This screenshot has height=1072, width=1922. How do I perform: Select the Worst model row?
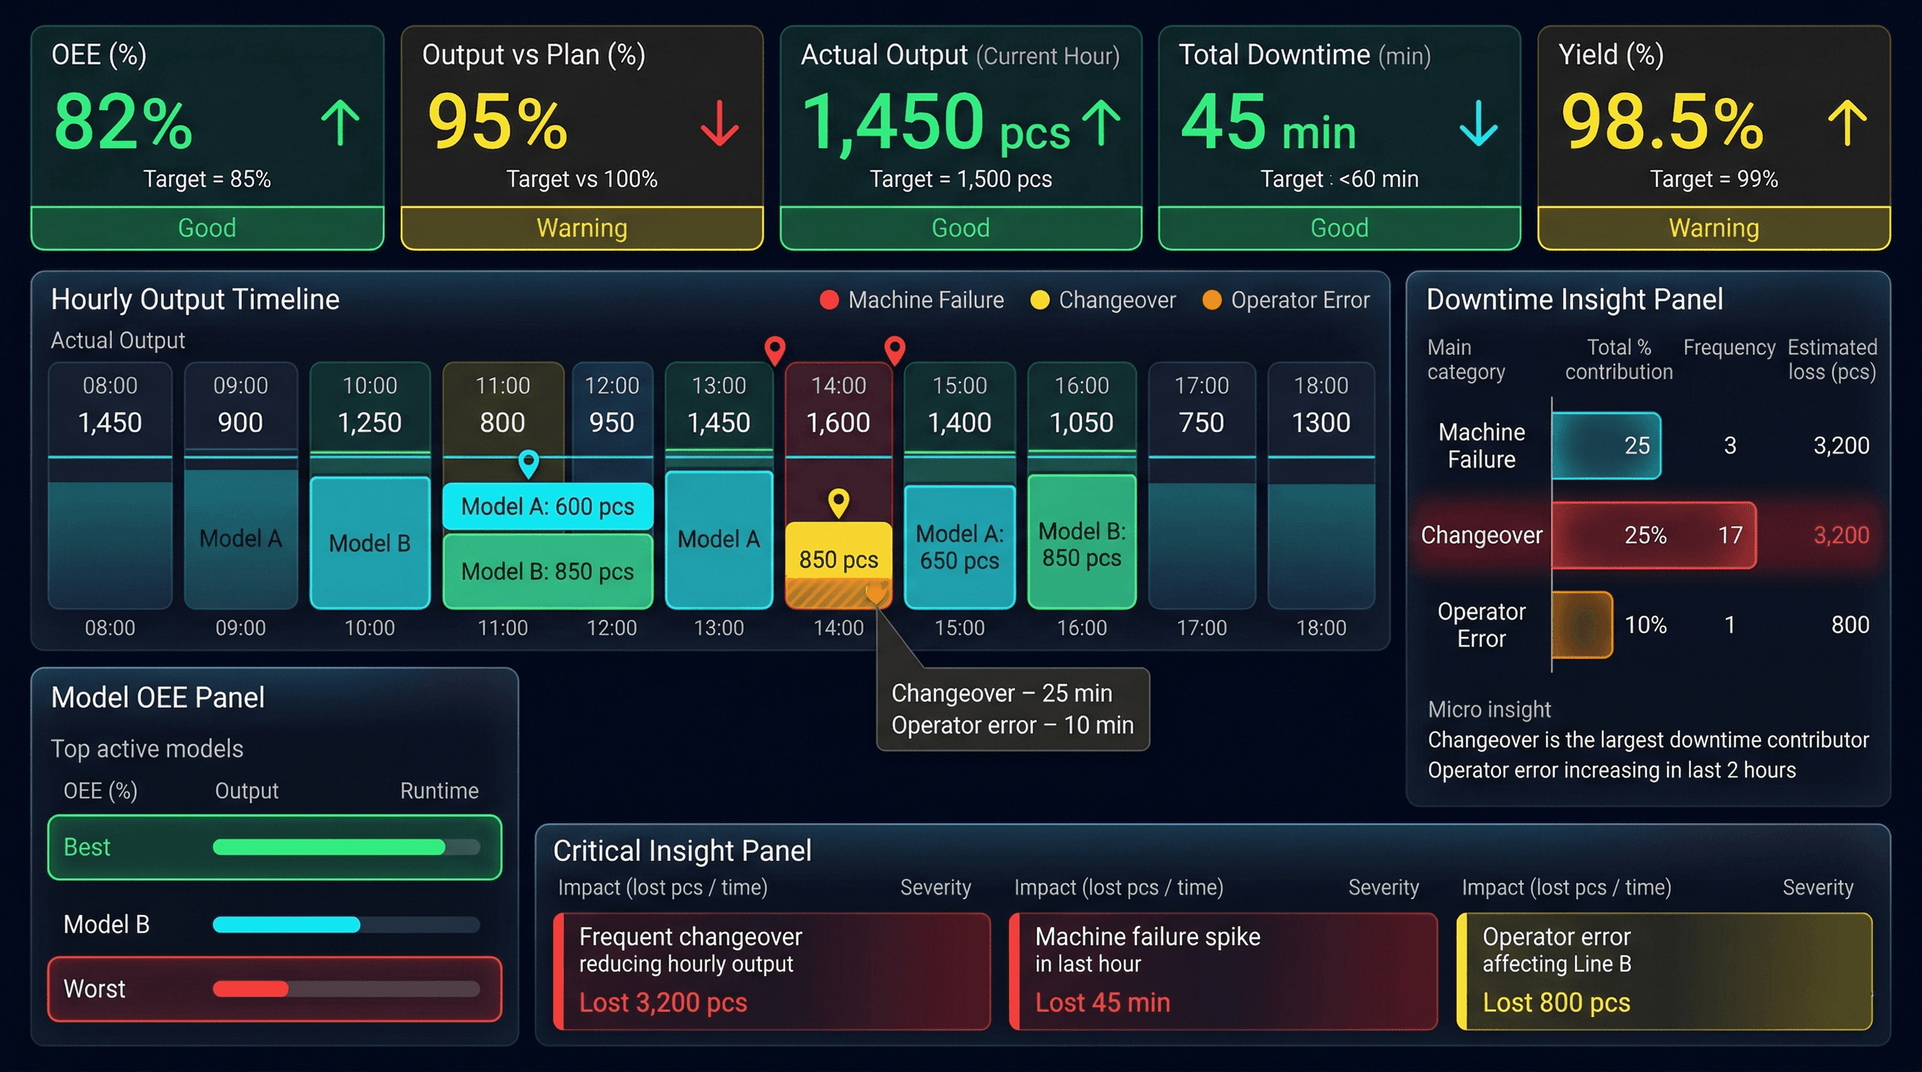[x=274, y=988]
